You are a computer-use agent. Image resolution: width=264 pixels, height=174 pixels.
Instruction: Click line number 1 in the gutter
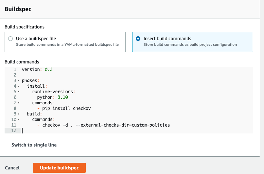click(15, 70)
